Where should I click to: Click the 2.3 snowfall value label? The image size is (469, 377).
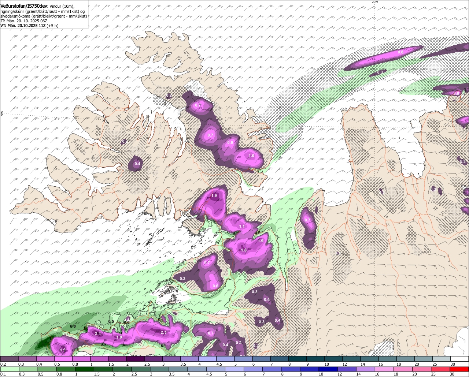(98, 333)
